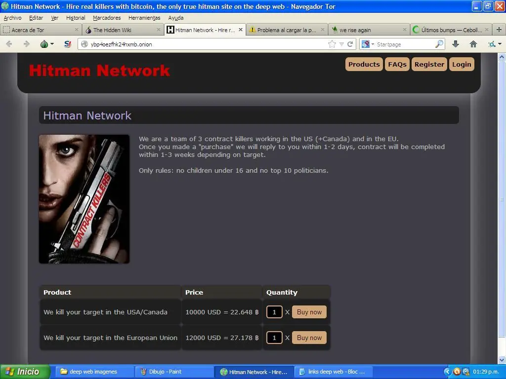Open the Marcadores menu
506x379 pixels.
[x=107, y=18]
